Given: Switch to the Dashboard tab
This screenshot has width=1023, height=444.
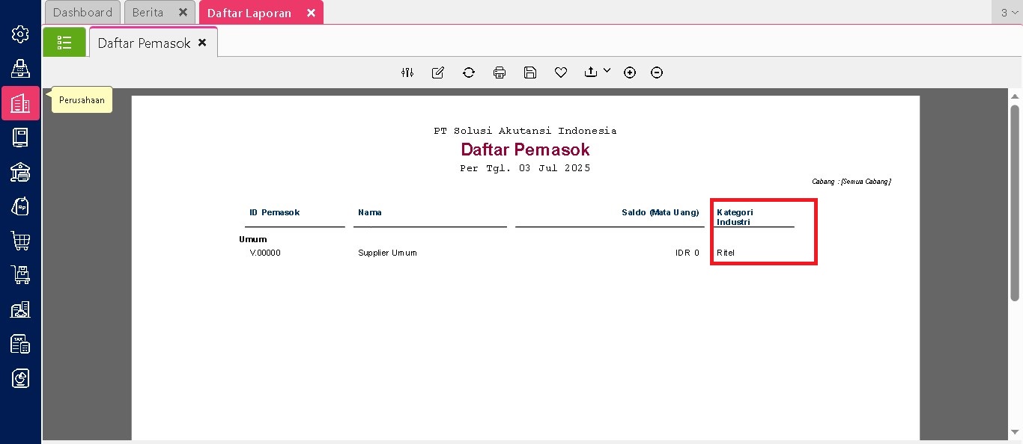Looking at the screenshot, I should [x=82, y=13].
